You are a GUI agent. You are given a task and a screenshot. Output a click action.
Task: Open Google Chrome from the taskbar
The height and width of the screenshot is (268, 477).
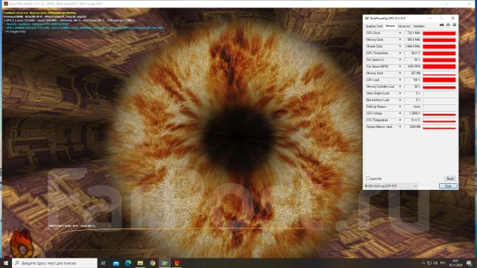(152, 263)
